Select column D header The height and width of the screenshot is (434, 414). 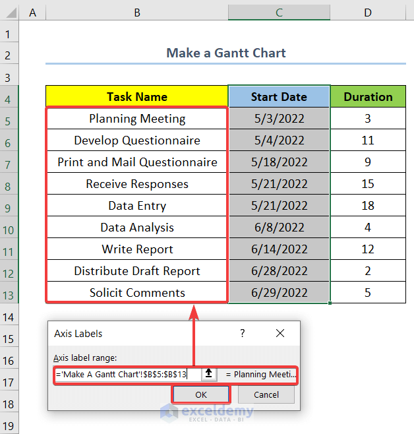click(368, 13)
